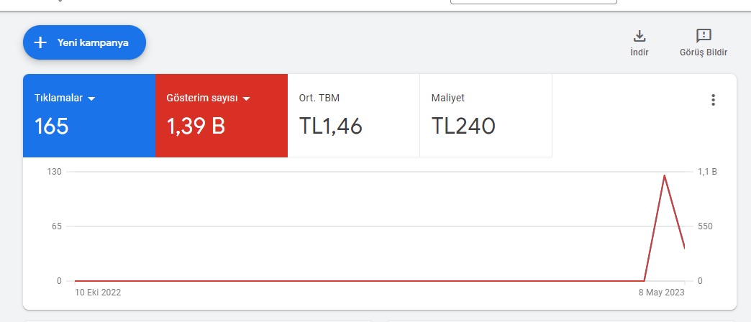The width and height of the screenshot is (751, 322).
Task: Click the 10 Eki 2022 start date label
Action: click(x=98, y=293)
